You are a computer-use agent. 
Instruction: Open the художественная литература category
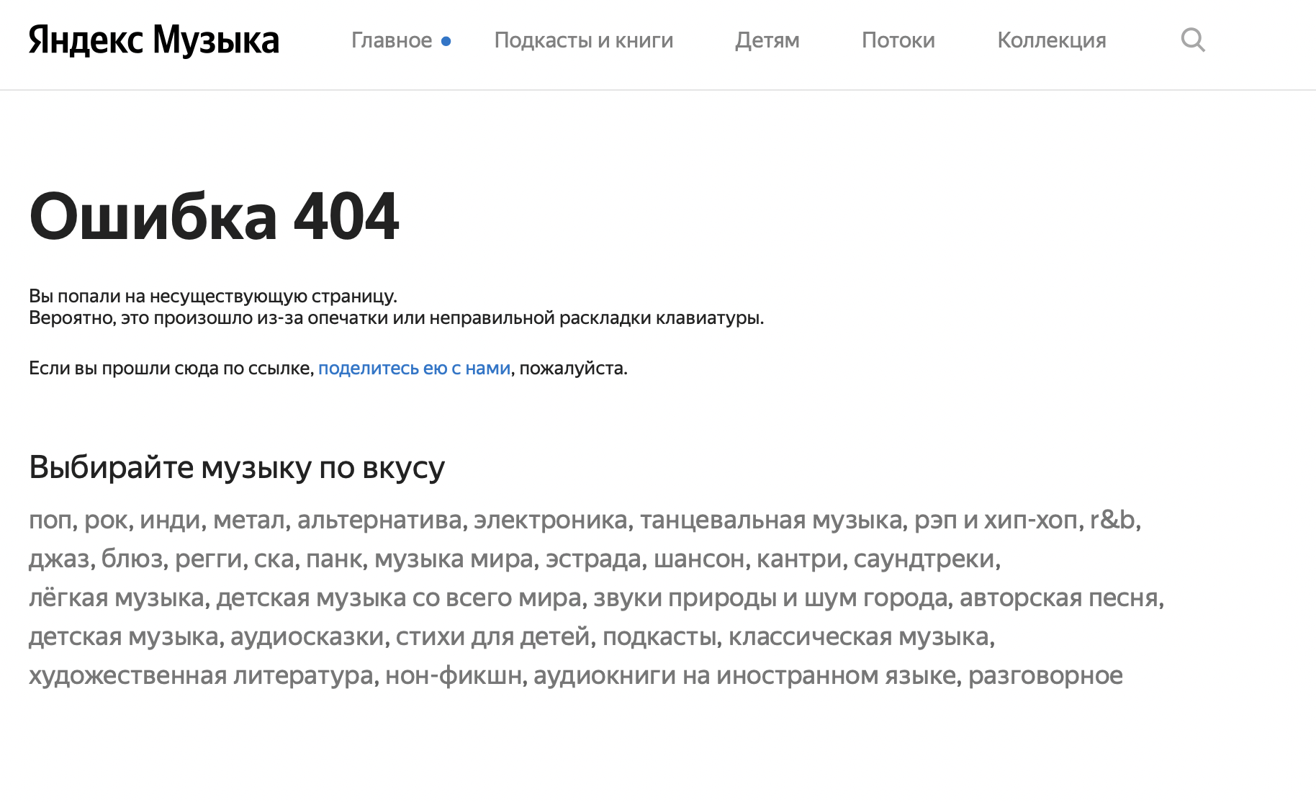[x=201, y=676]
